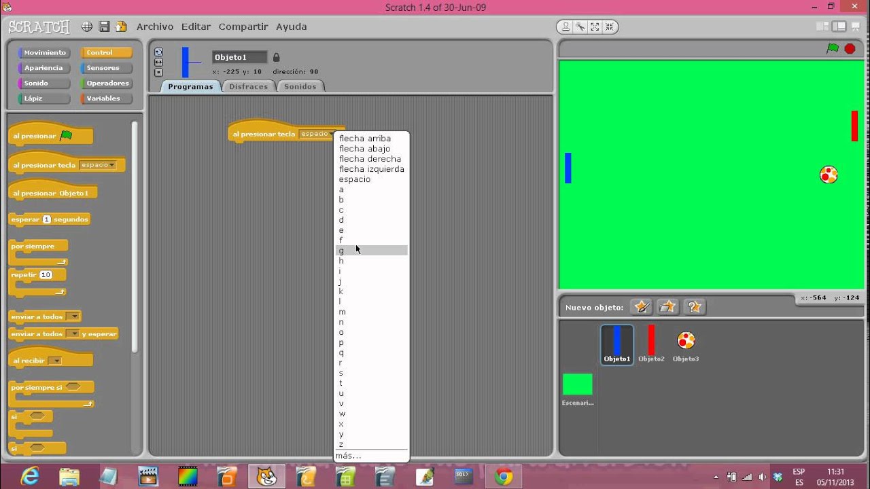Choose new sprite from file
The height and width of the screenshot is (489, 870).
click(667, 307)
